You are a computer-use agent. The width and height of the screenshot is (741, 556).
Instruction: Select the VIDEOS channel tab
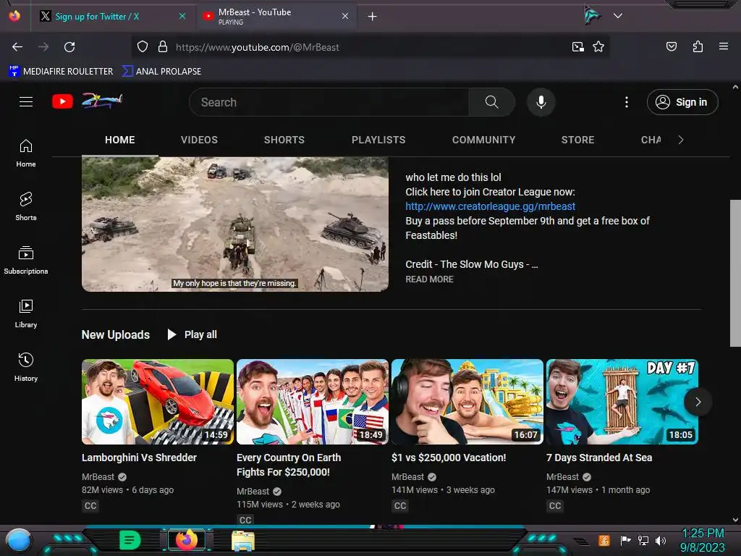tap(199, 140)
